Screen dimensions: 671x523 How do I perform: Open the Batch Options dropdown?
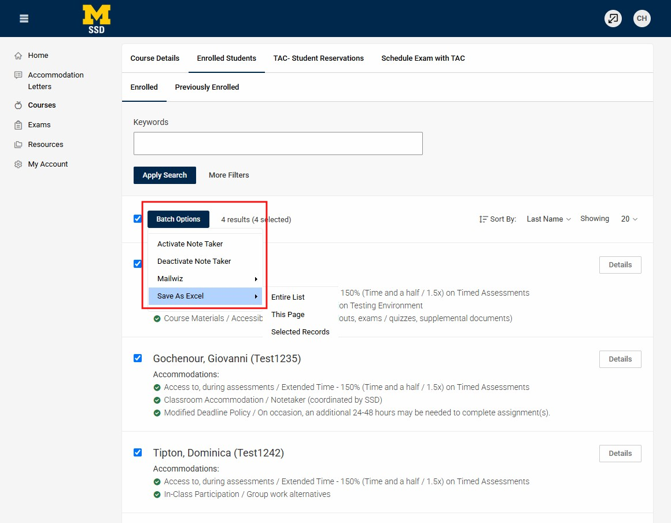[178, 219]
